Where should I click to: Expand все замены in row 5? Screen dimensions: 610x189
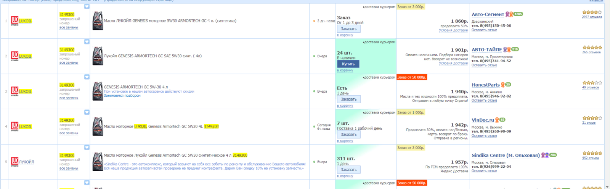tap(69, 169)
